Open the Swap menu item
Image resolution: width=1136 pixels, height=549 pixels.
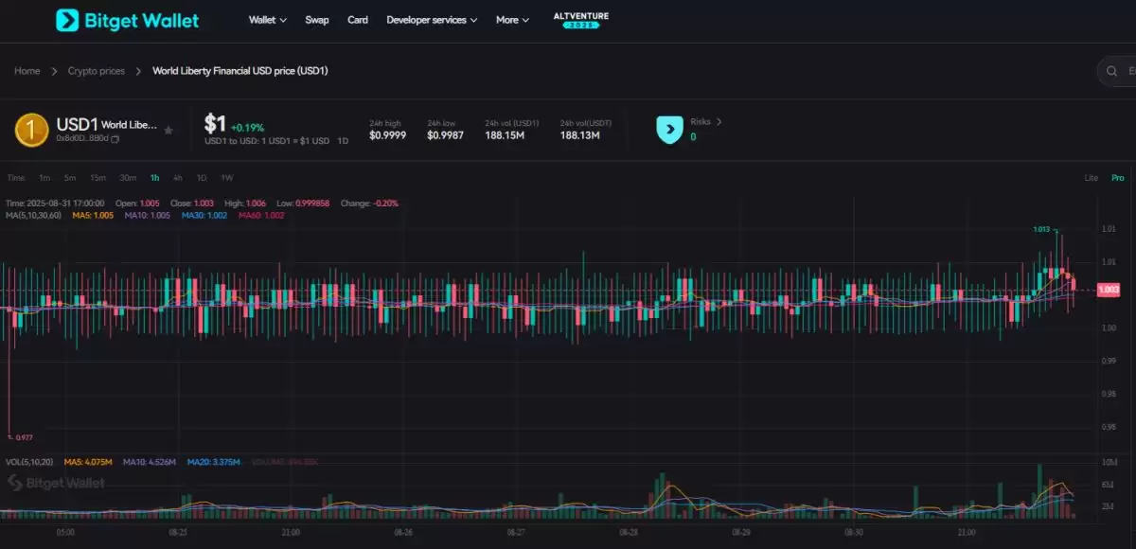click(317, 19)
